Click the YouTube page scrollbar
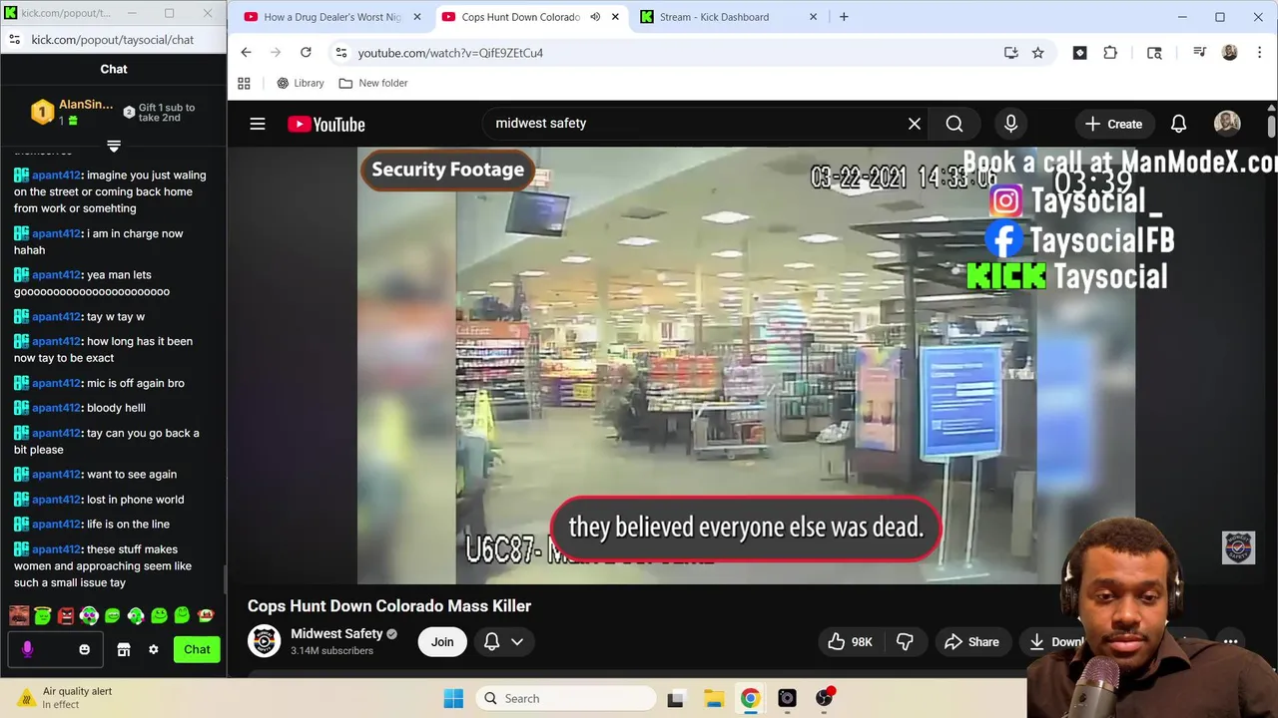This screenshot has height=718, width=1278. 1271,127
